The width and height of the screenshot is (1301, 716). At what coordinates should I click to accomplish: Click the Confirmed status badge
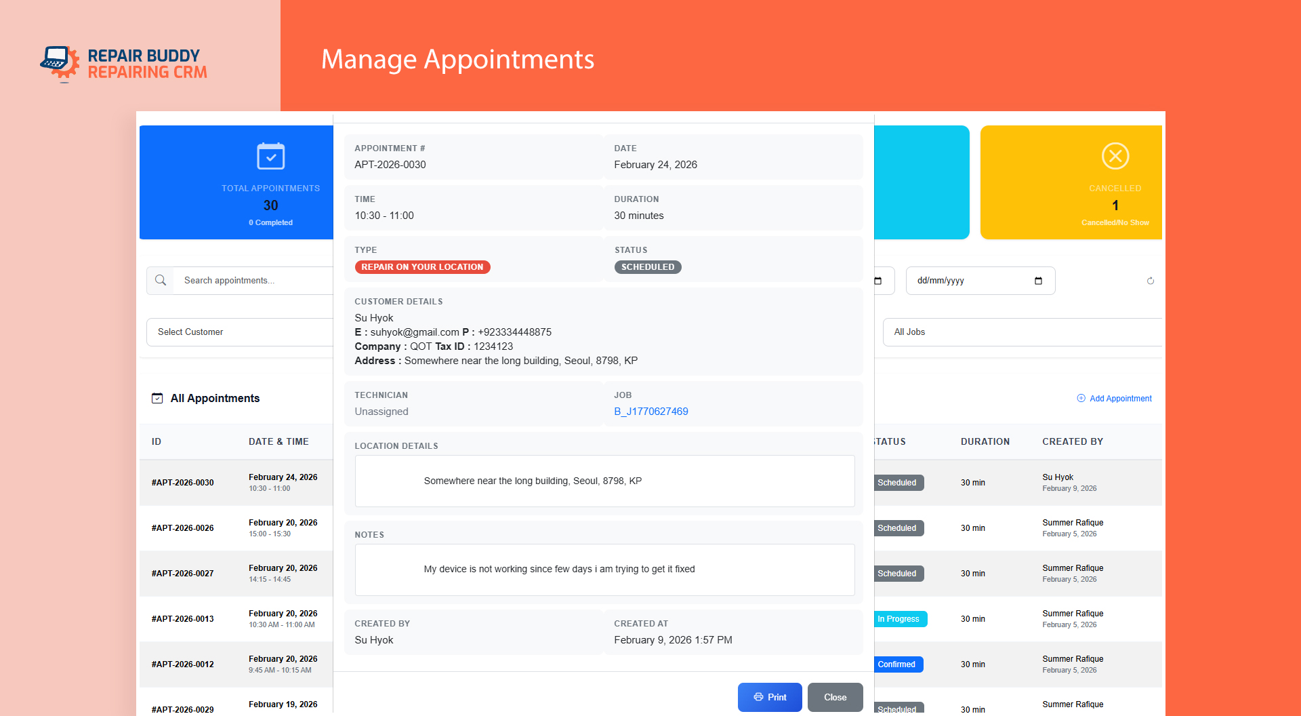[x=898, y=664]
